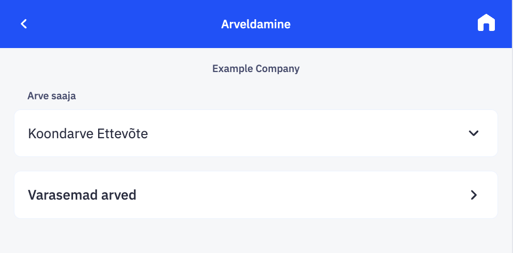Click the Varasemad arved label
The image size is (513, 253).
point(82,195)
